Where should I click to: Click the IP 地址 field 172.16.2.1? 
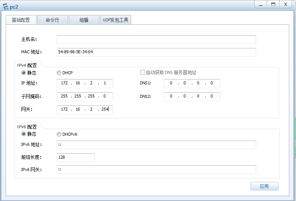point(85,83)
